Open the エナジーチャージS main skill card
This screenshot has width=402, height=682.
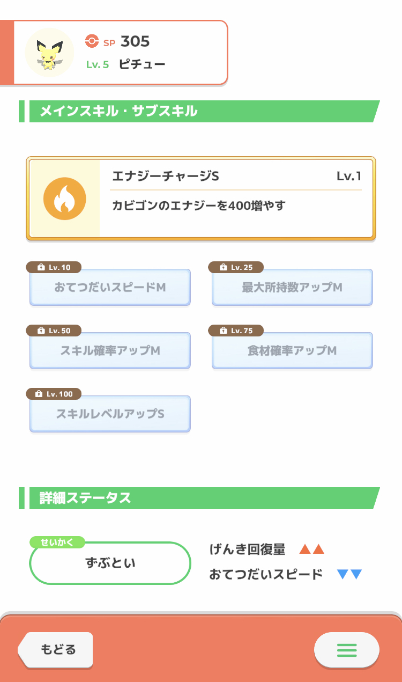[236, 199]
